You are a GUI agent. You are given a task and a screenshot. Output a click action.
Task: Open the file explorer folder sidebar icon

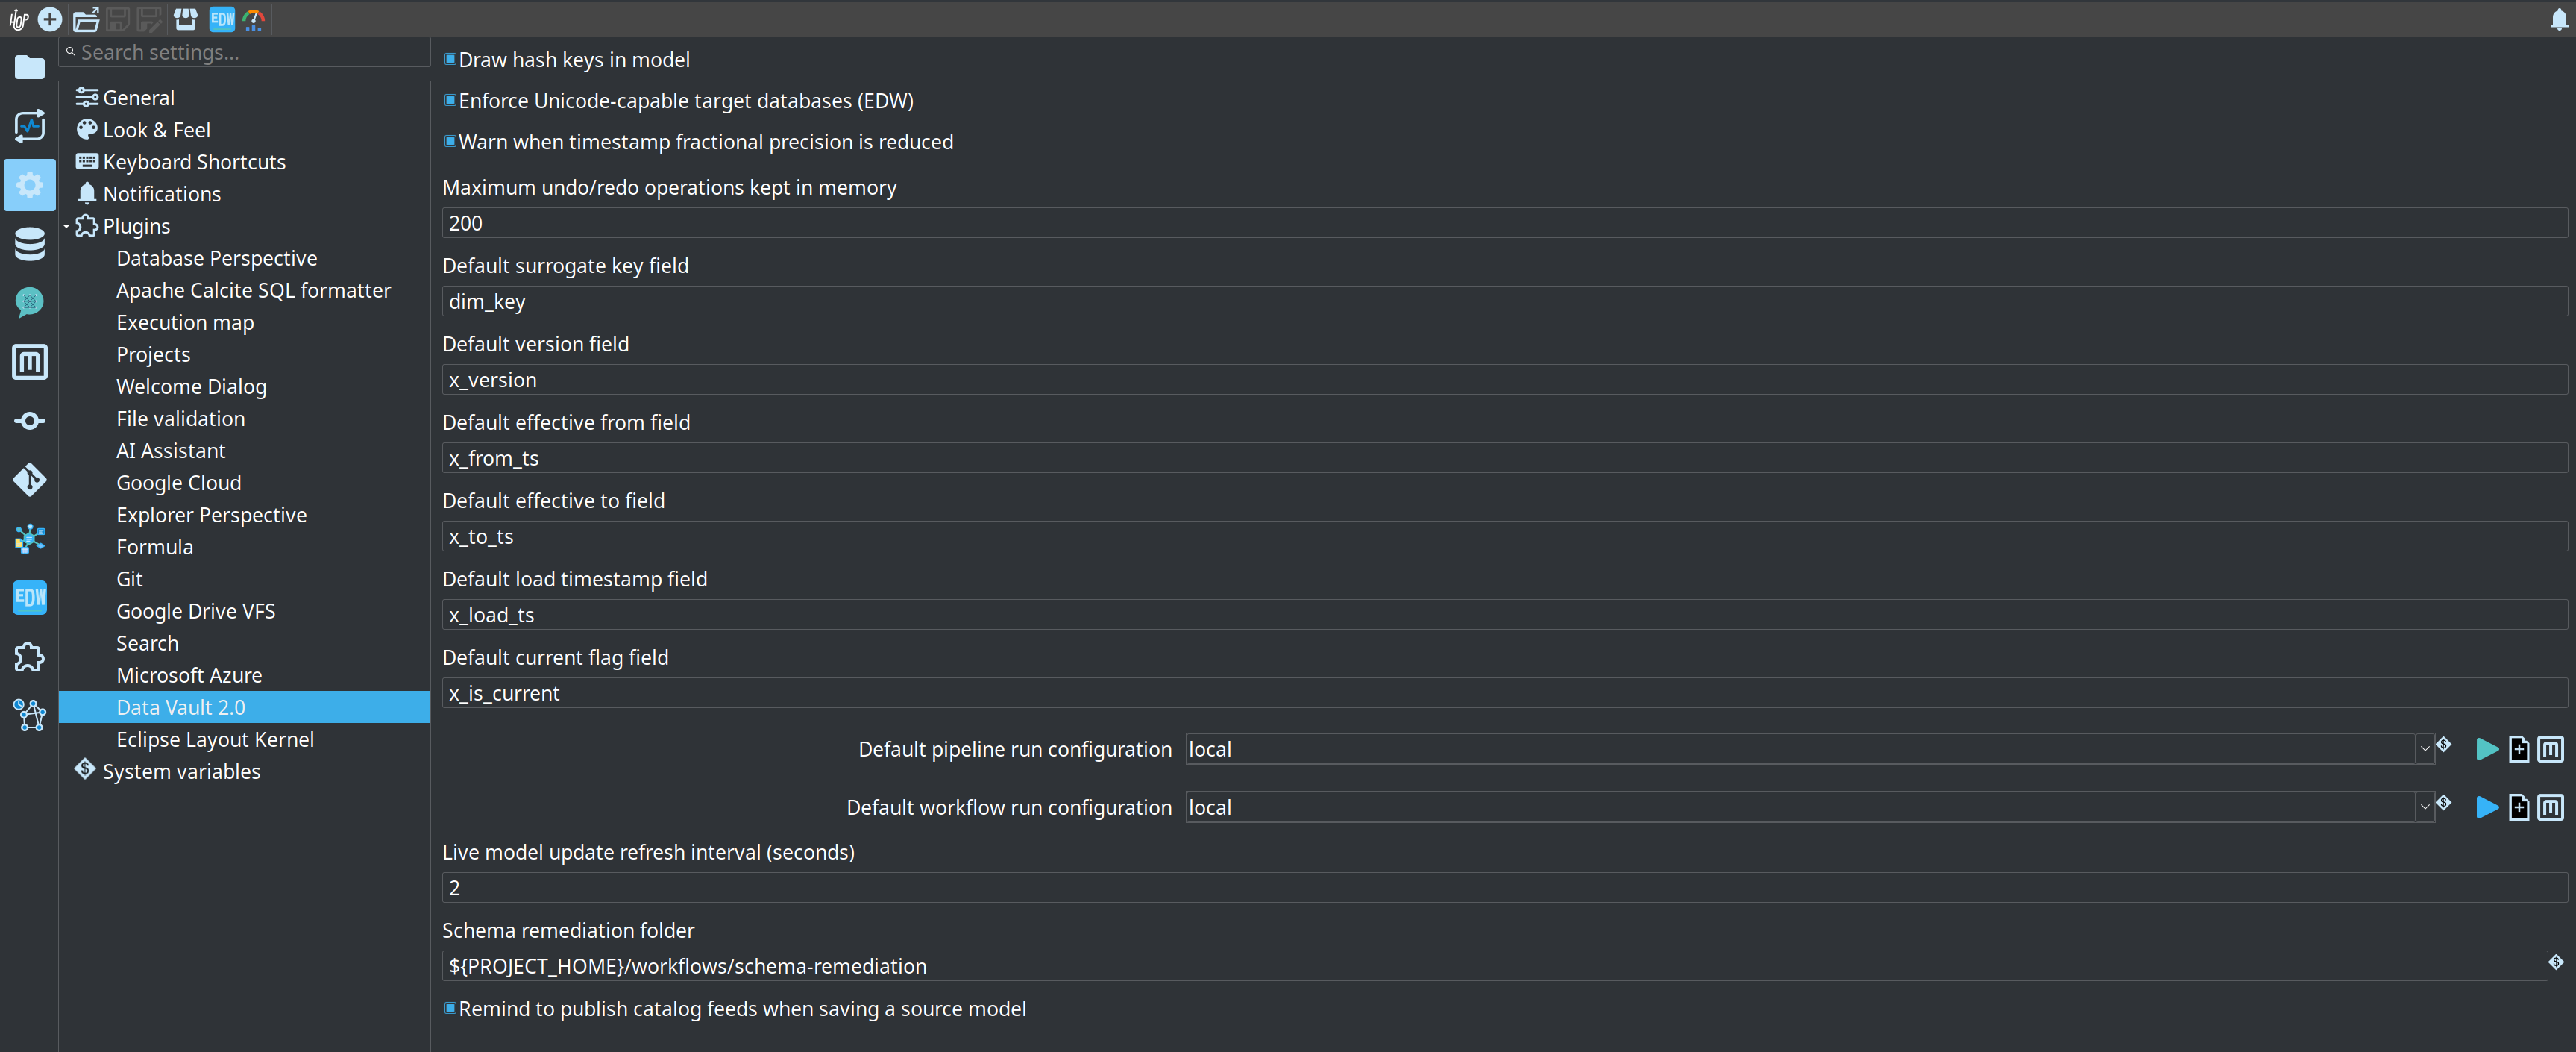[30, 67]
